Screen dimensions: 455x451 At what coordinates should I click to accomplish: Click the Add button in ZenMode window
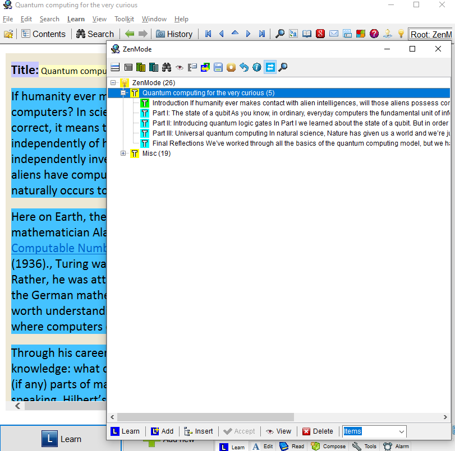[x=162, y=431]
